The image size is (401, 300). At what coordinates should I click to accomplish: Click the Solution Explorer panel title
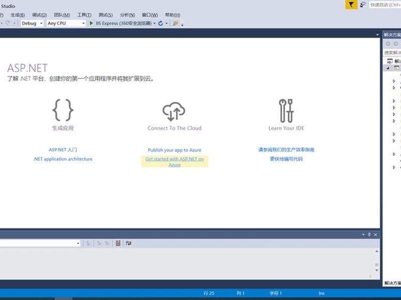click(x=392, y=34)
